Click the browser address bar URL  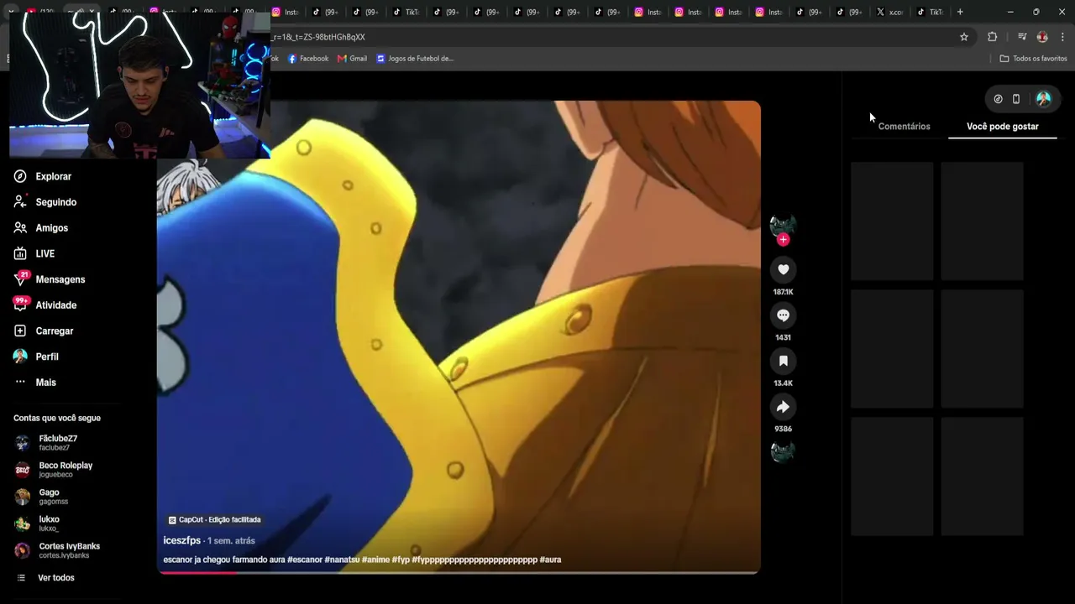pos(319,37)
